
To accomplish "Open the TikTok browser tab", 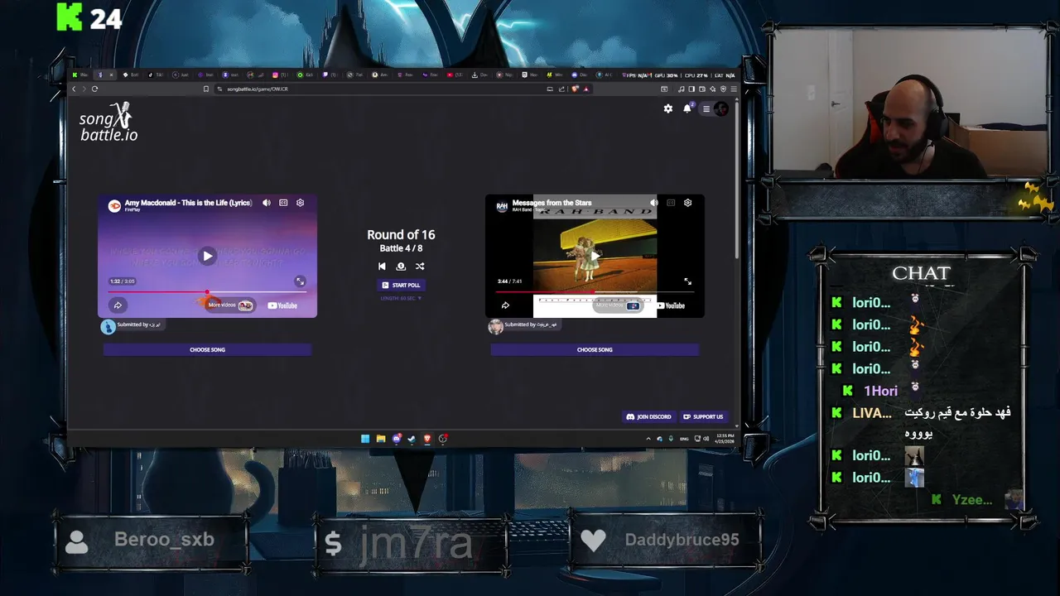I will point(156,74).
